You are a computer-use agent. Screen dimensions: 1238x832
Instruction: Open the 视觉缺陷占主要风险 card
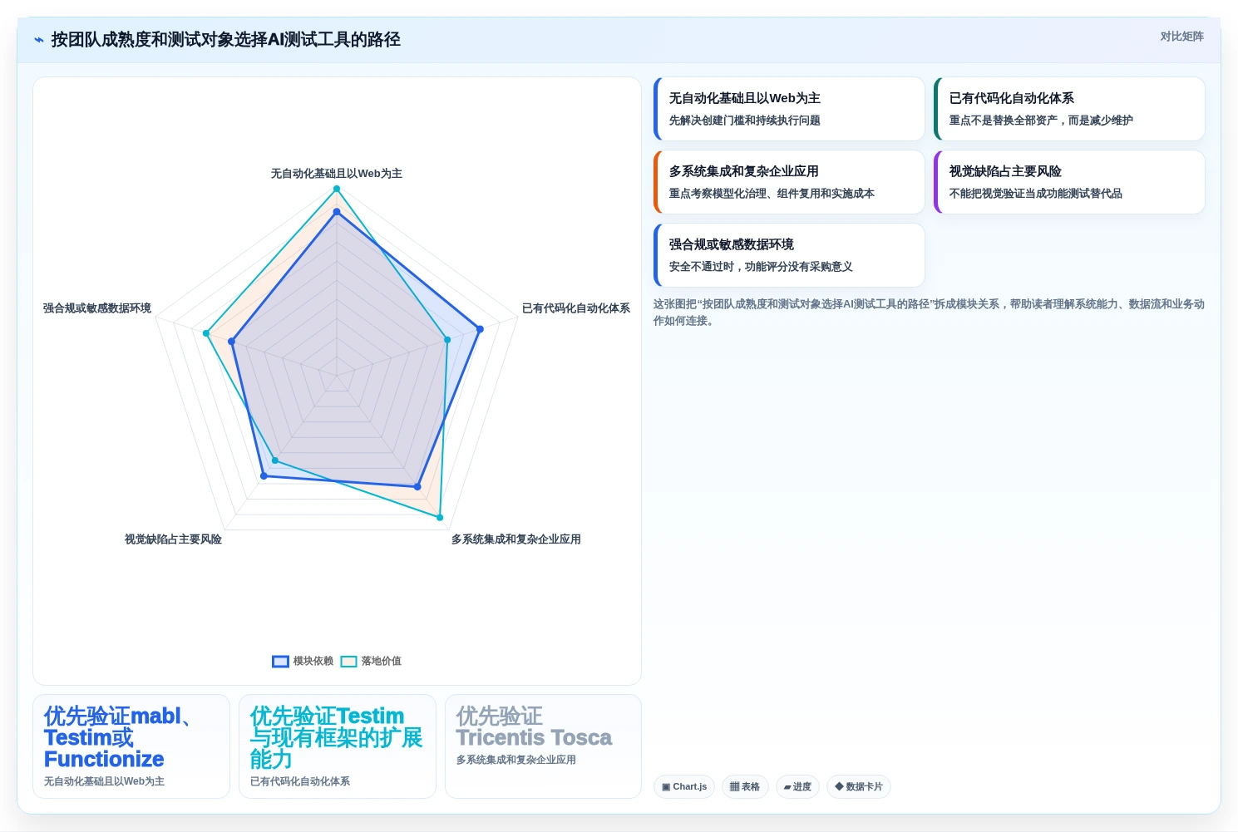tap(1069, 182)
